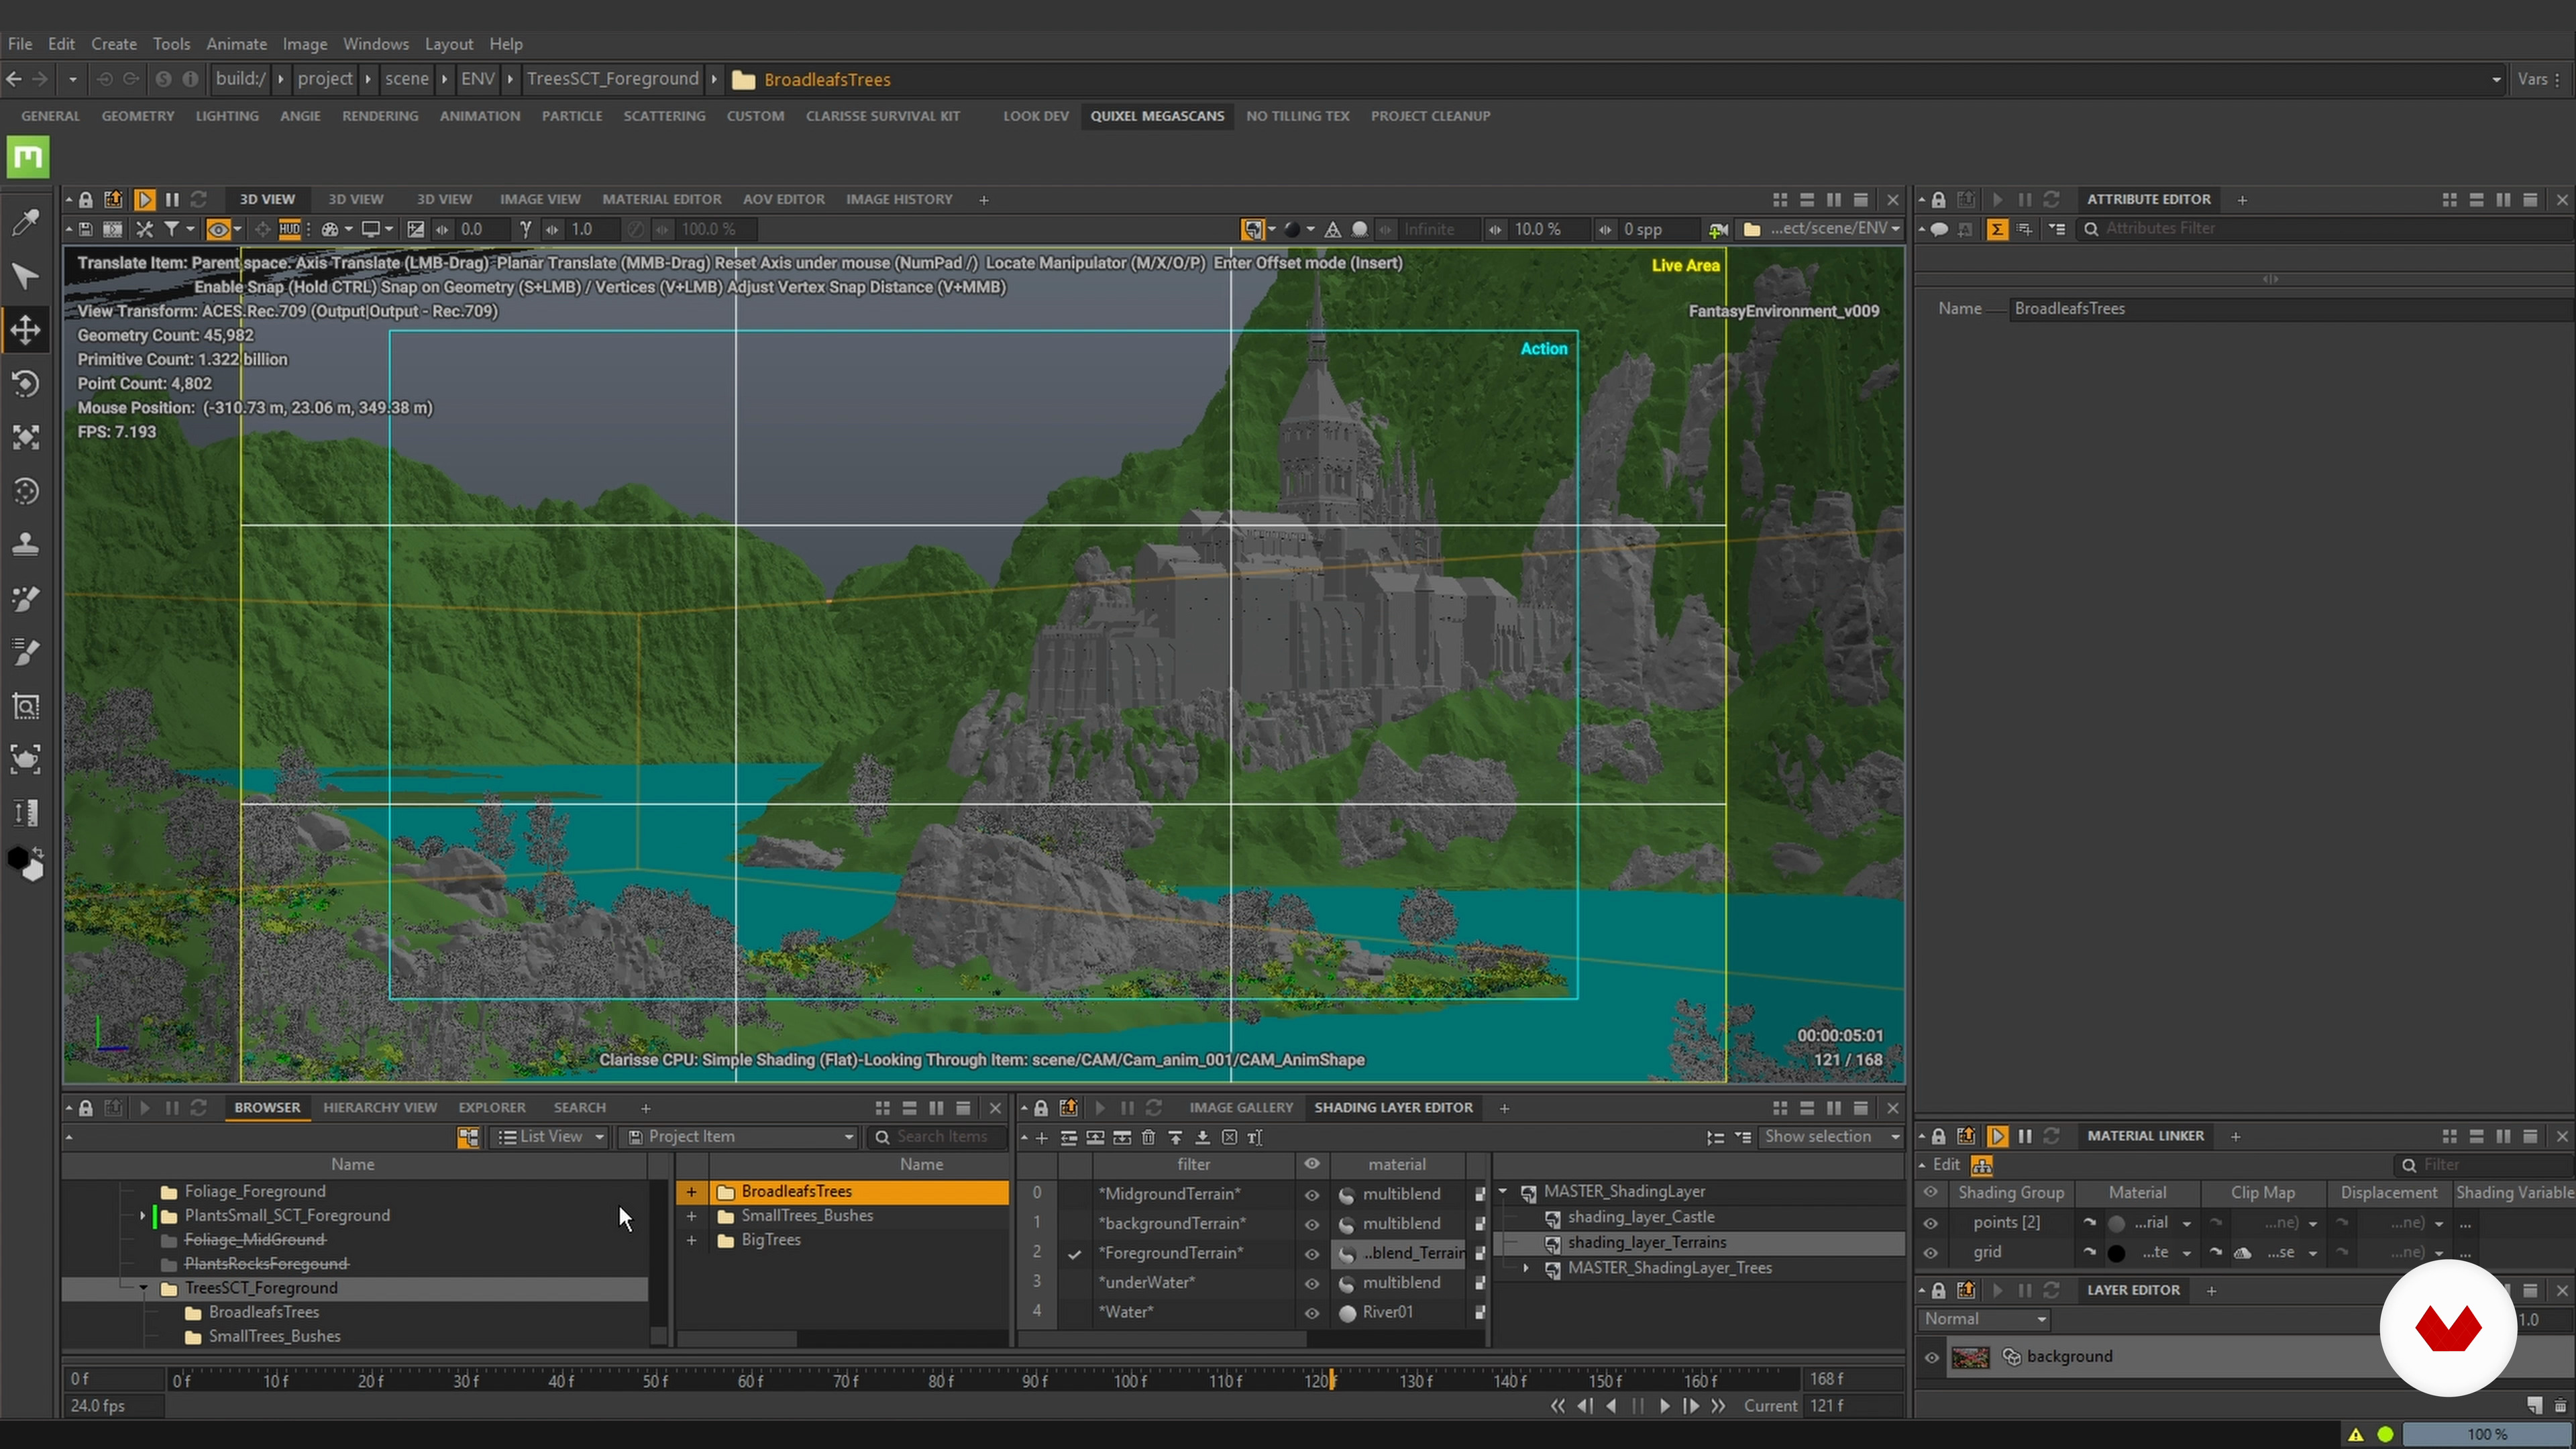The height and width of the screenshot is (1449, 2576).
Task: Click the Quixel Megascans 'm' shelf icon
Action: click(x=28, y=157)
